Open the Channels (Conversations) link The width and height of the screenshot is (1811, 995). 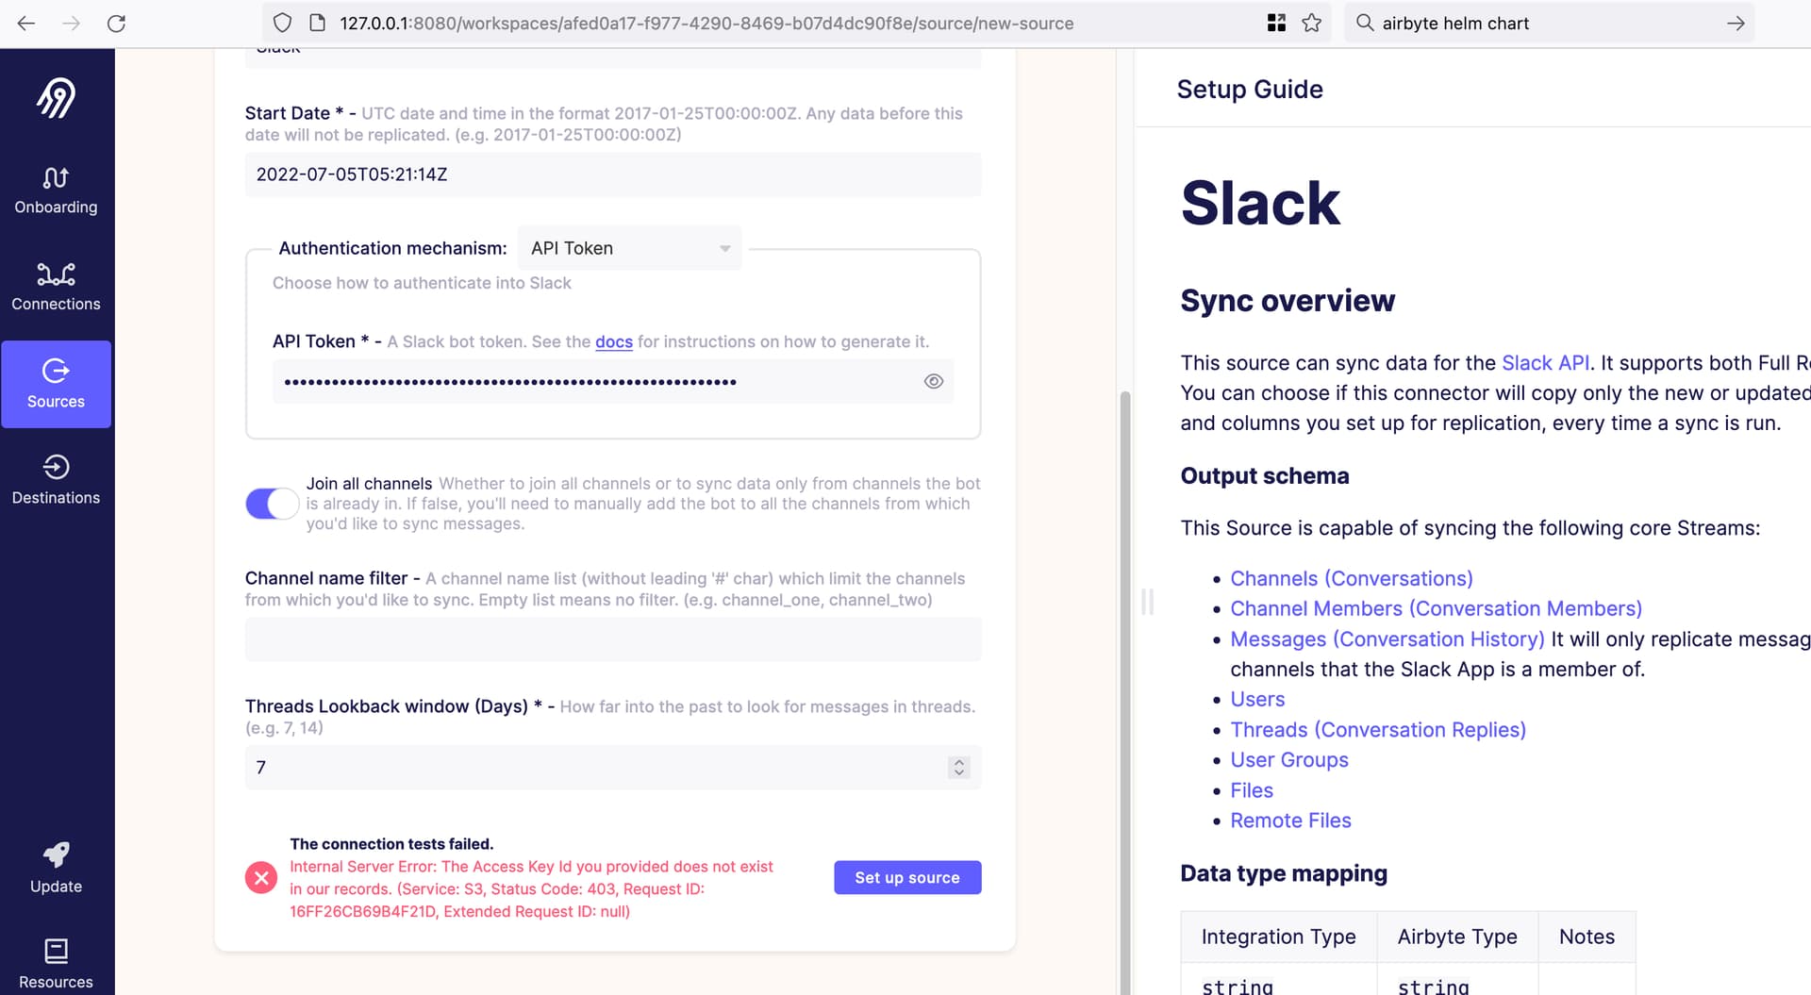point(1352,578)
